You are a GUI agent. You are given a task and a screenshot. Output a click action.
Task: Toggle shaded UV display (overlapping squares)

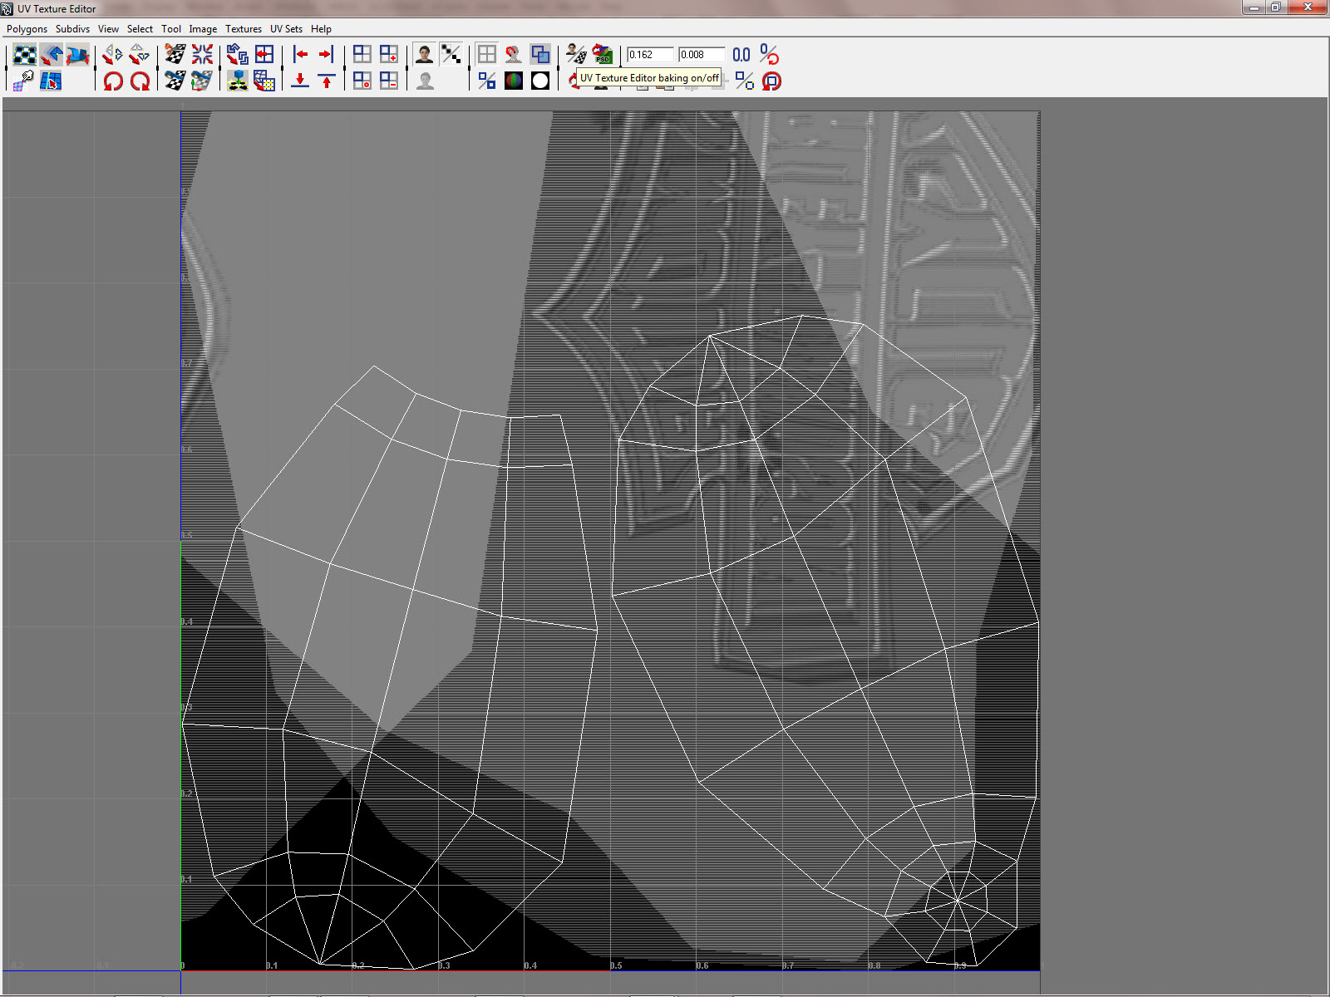pos(540,55)
